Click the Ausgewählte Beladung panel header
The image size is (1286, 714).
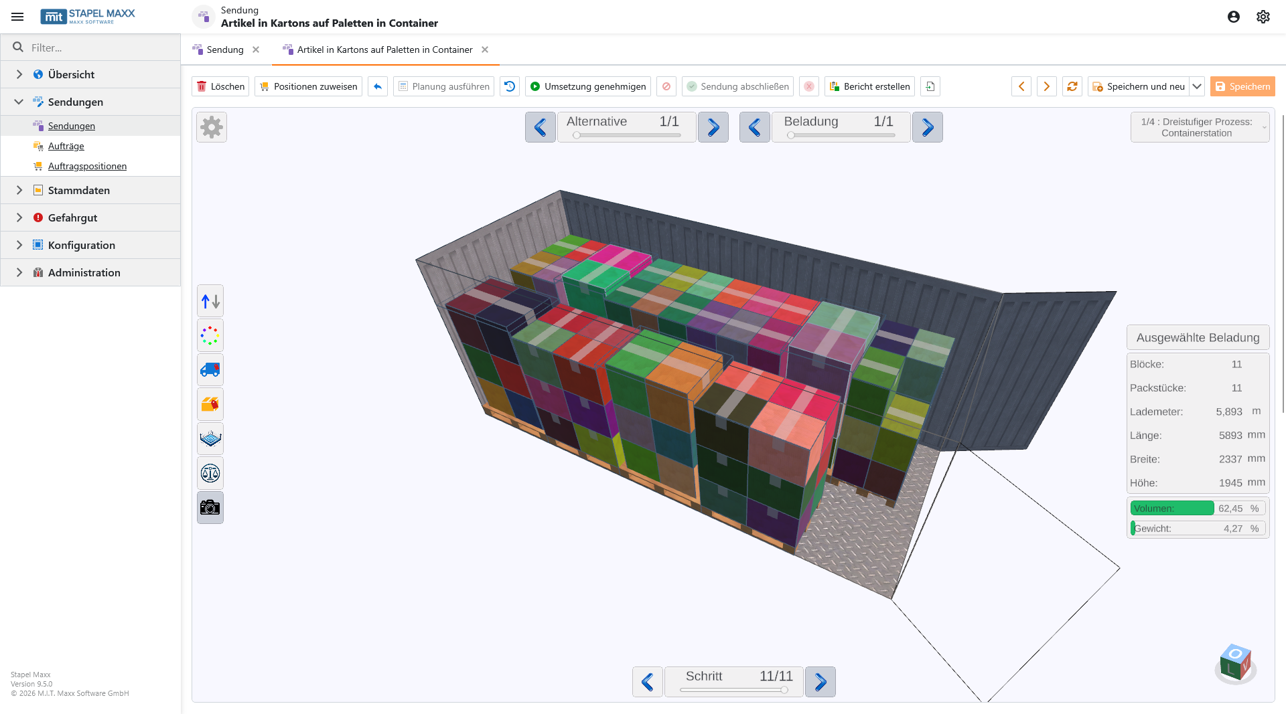tap(1198, 338)
